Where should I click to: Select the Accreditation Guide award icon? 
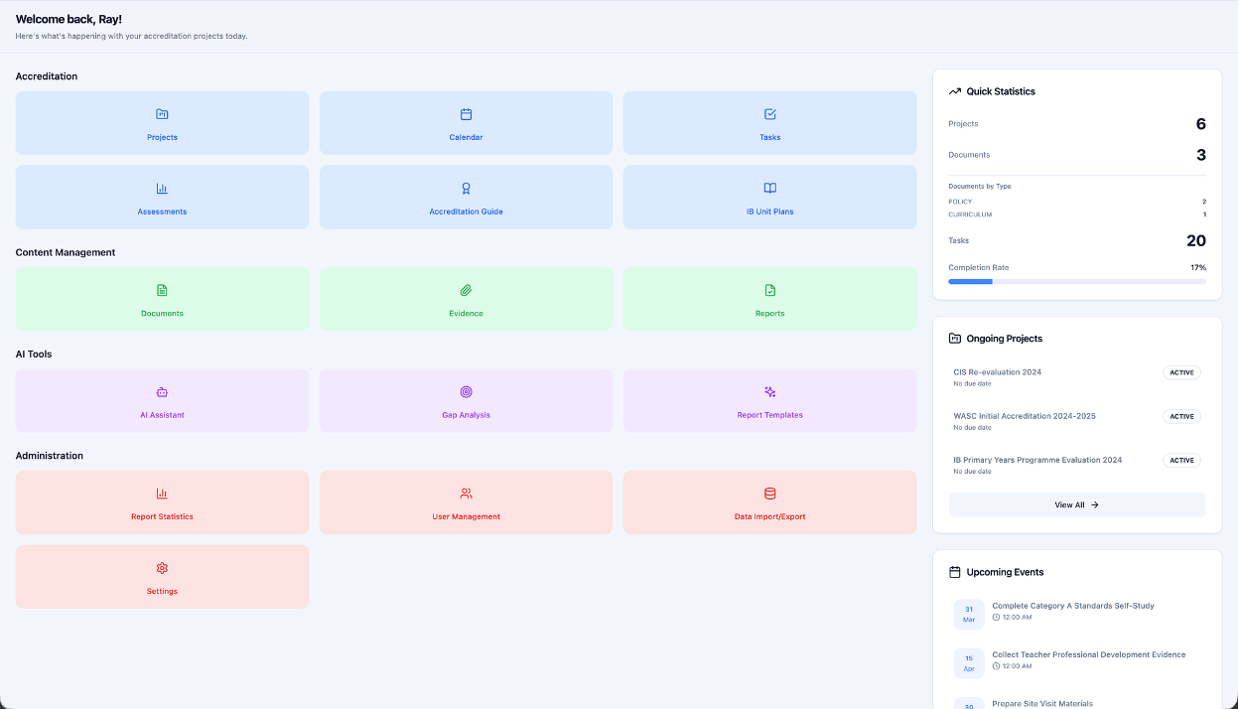466,189
